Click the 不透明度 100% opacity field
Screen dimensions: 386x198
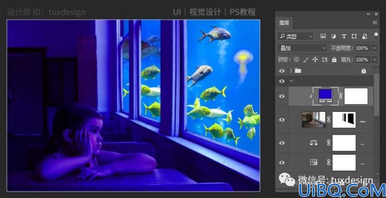pos(363,48)
